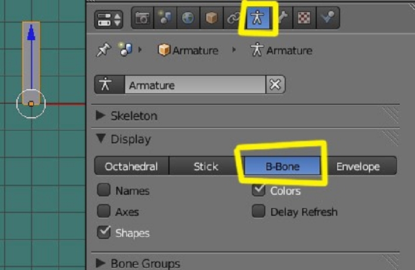Select Envelope bone display type
Viewport: 415px width, 270px height.
tap(358, 167)
